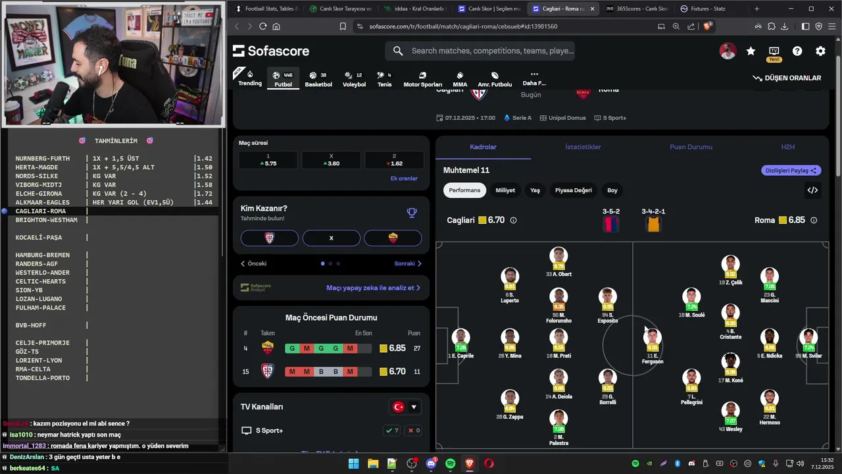Reload the page in browser toolbar

point(263,26)
